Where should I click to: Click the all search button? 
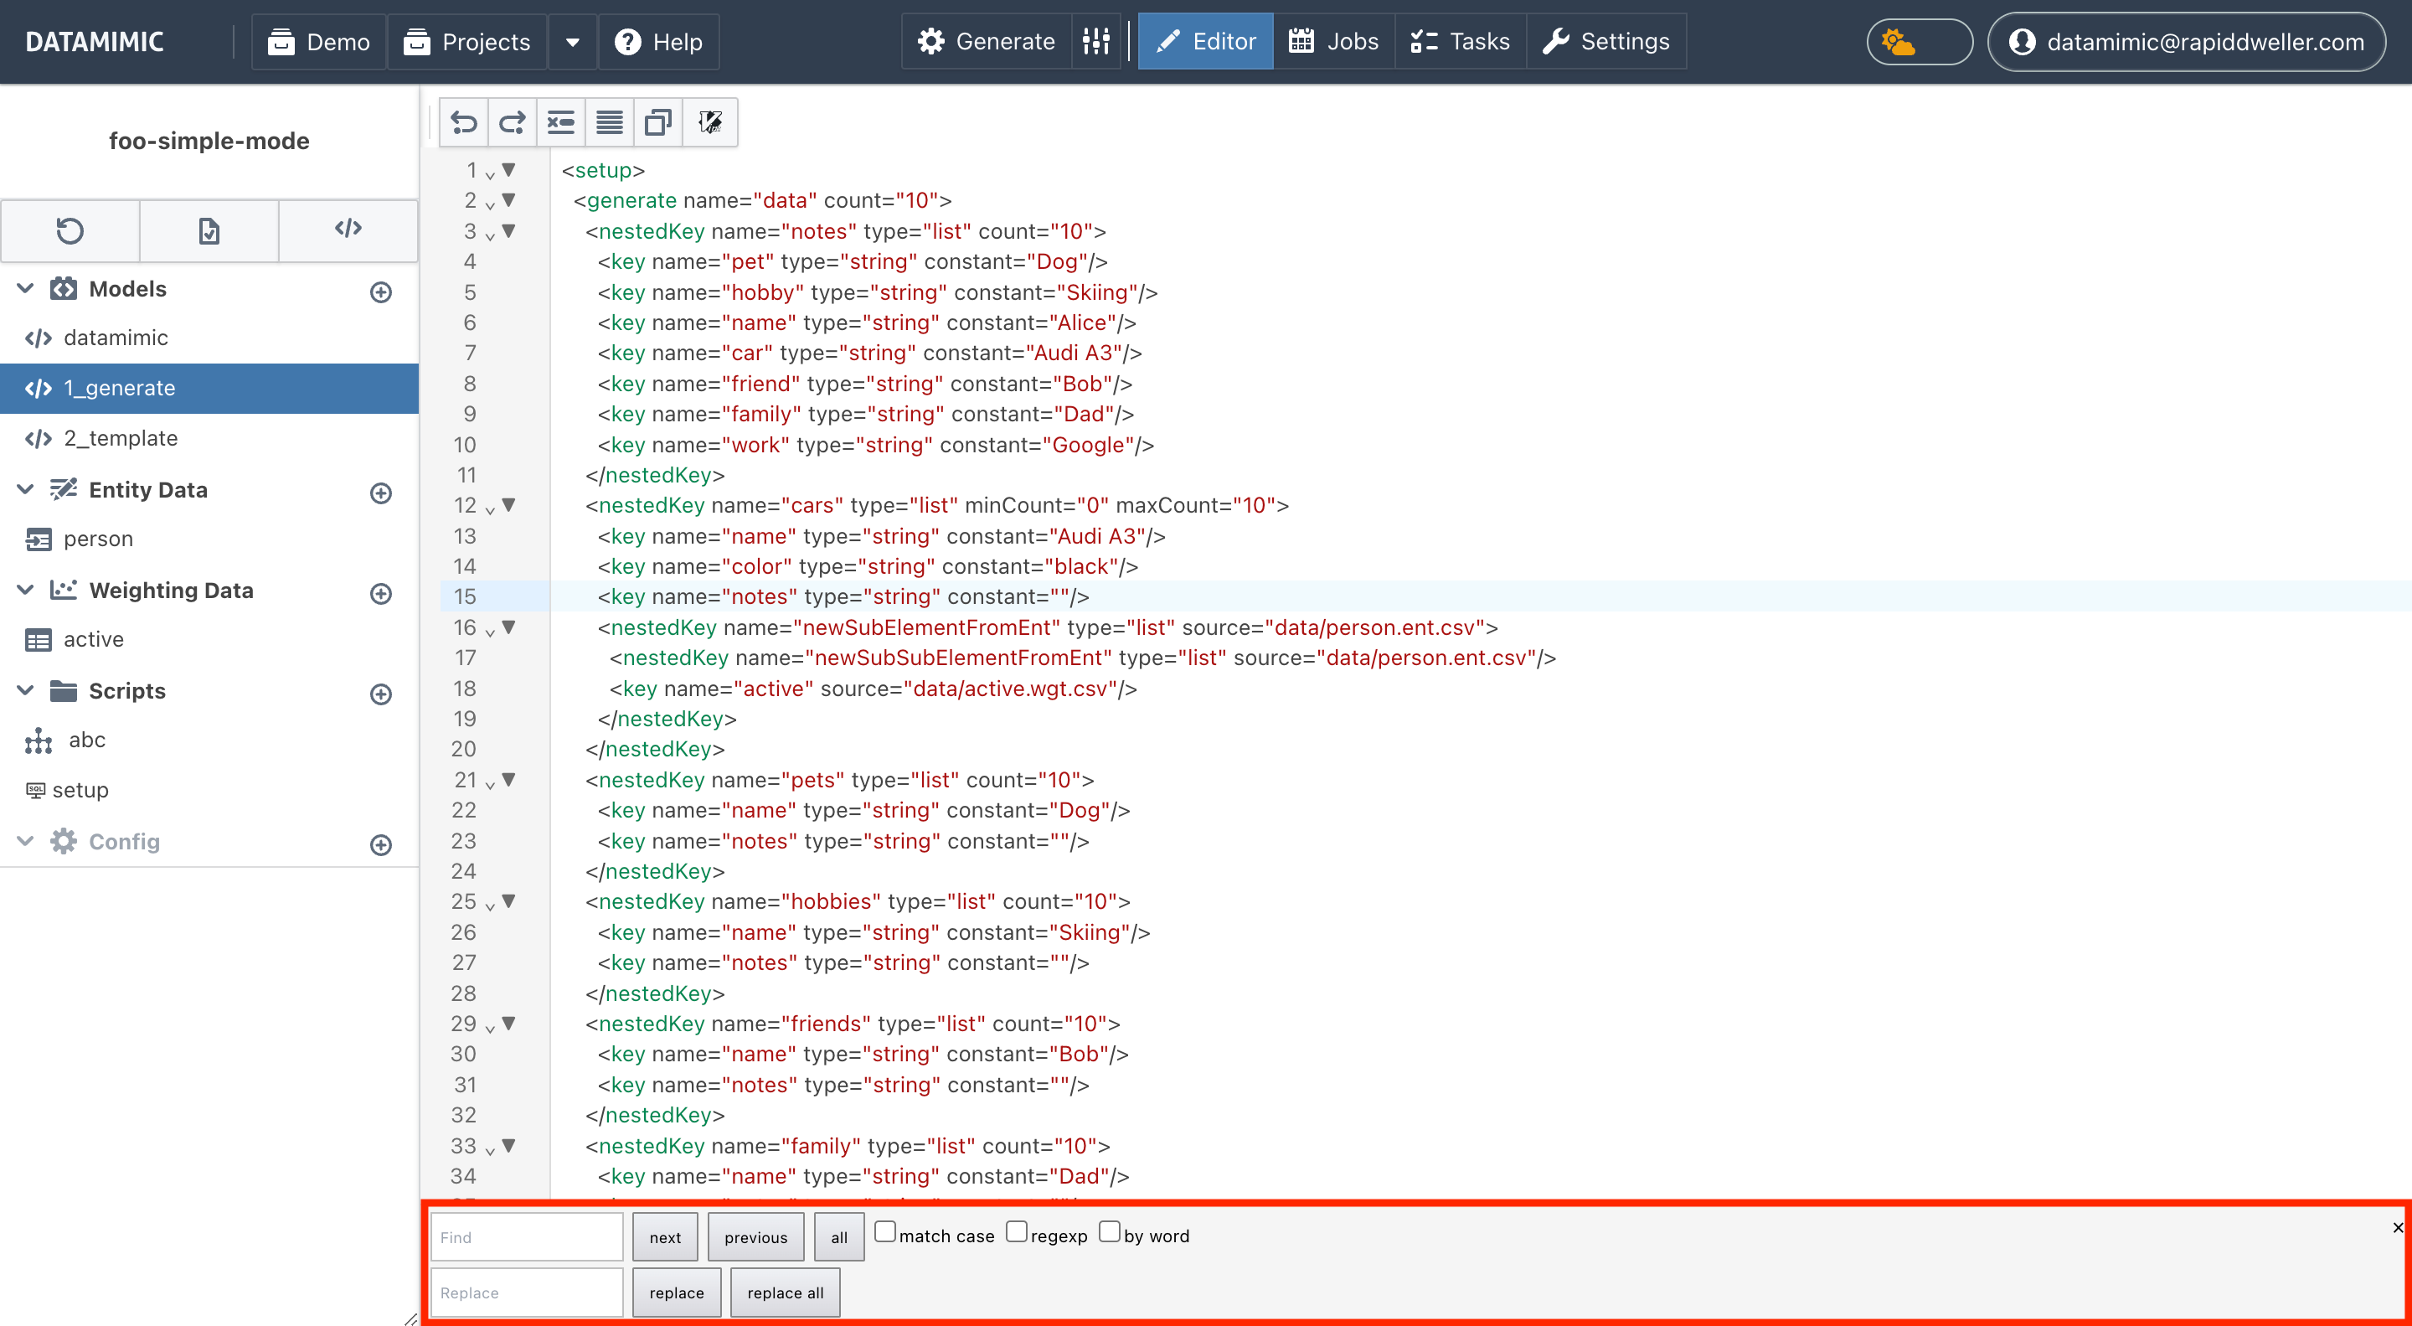[839, 1237]
